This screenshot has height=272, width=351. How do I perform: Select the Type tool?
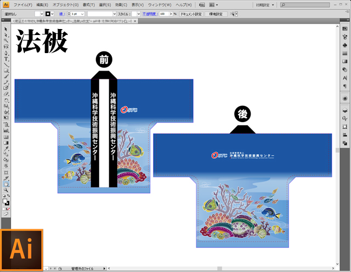click(6, 59)
